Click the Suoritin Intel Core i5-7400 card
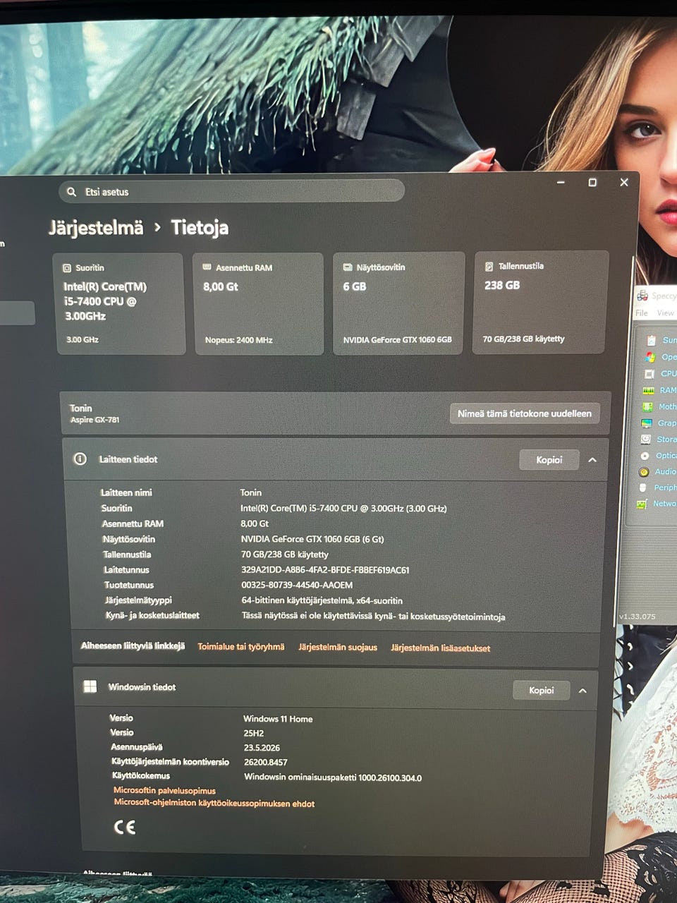Viewport: 677px width, 903px height. pyautogui.click(x=118, y=303)
